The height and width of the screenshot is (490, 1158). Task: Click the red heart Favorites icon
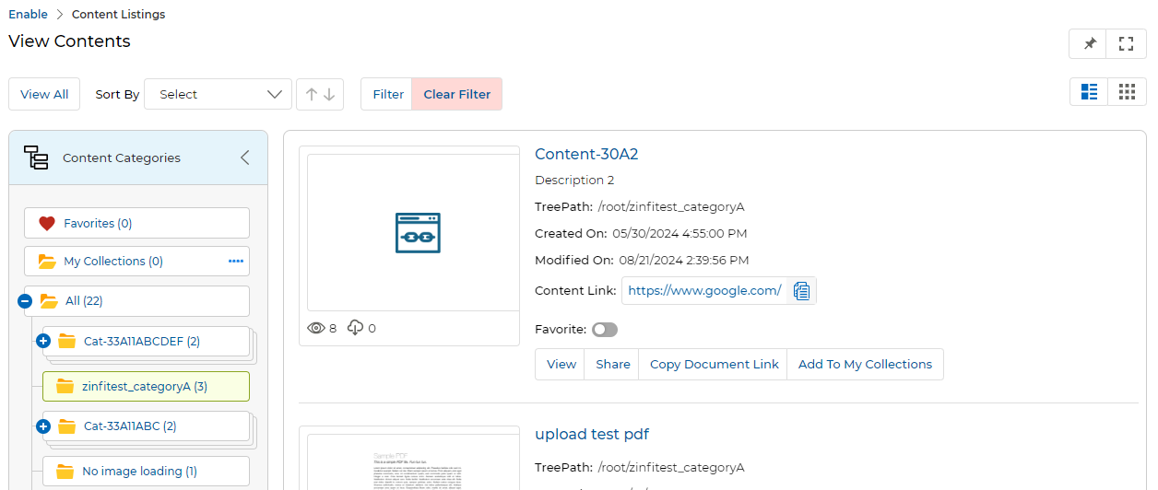[47, 223]
